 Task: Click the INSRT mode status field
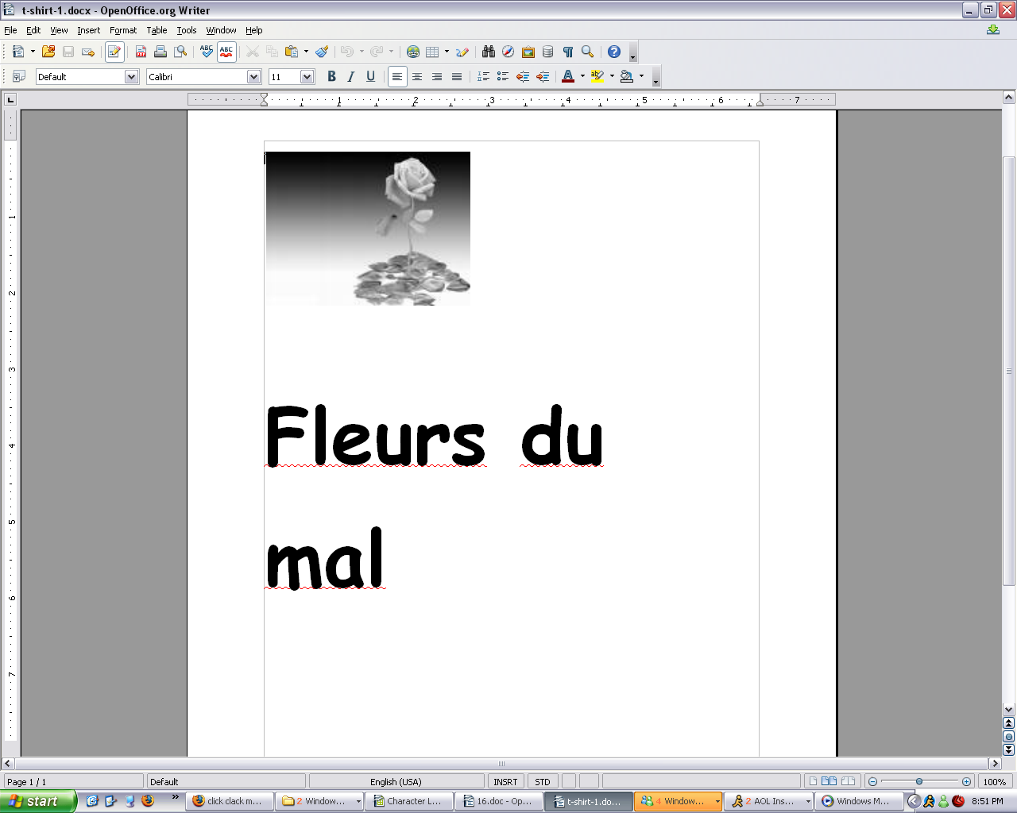coord(505,782)
